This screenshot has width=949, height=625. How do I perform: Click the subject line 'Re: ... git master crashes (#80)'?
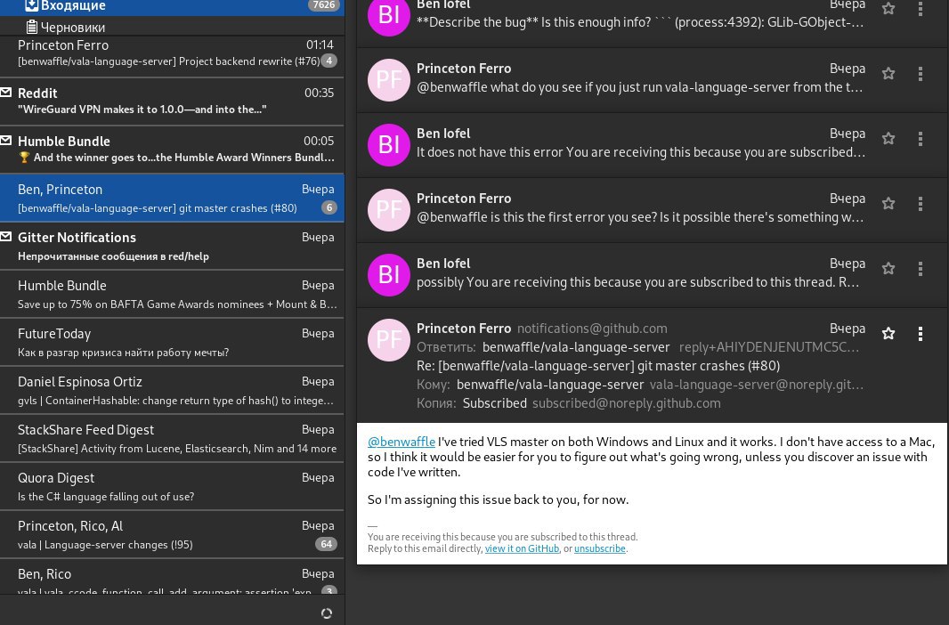coord(598,366)
